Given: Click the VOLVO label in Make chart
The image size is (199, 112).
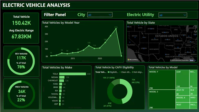Looking at the screenshot, I should (55, 101).
